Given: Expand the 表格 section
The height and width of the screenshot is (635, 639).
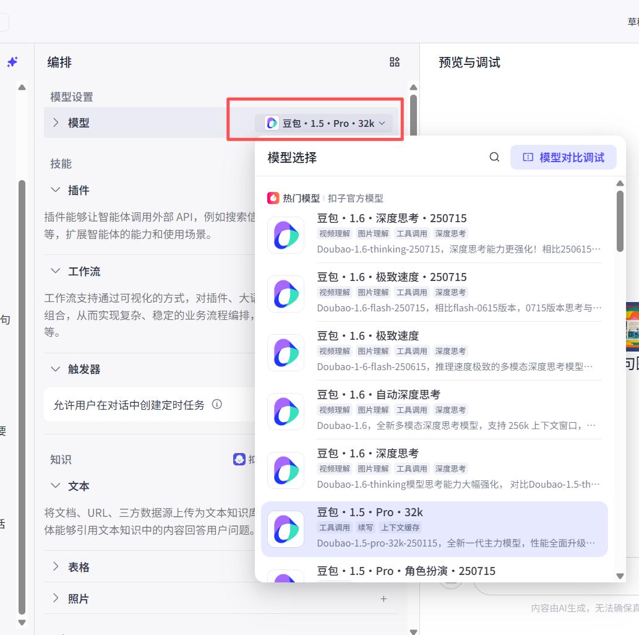Looking at the screenshot, I should tap(56, 566).
